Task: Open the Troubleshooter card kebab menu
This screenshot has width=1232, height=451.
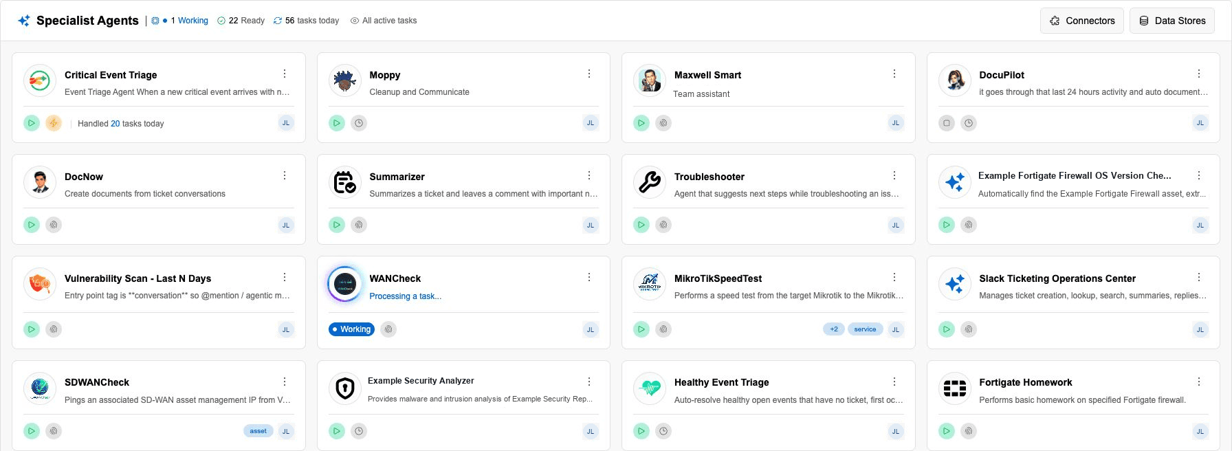Action: 894,175
